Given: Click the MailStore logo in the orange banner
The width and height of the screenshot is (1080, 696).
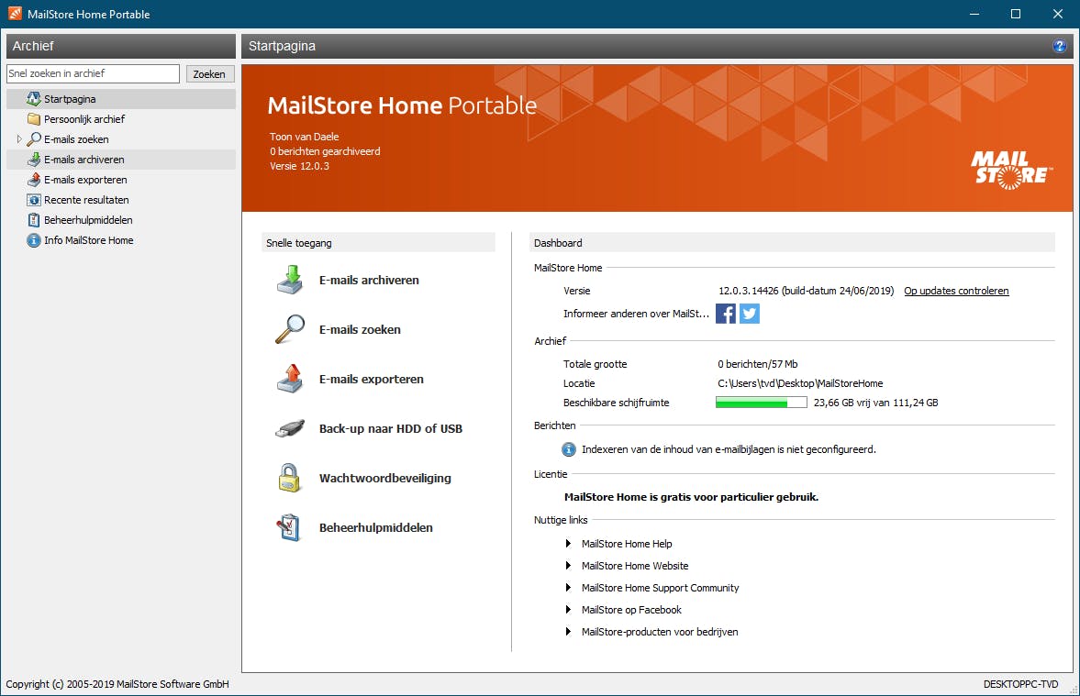Looking at the screenshot, I should (x=1010, y=170).
